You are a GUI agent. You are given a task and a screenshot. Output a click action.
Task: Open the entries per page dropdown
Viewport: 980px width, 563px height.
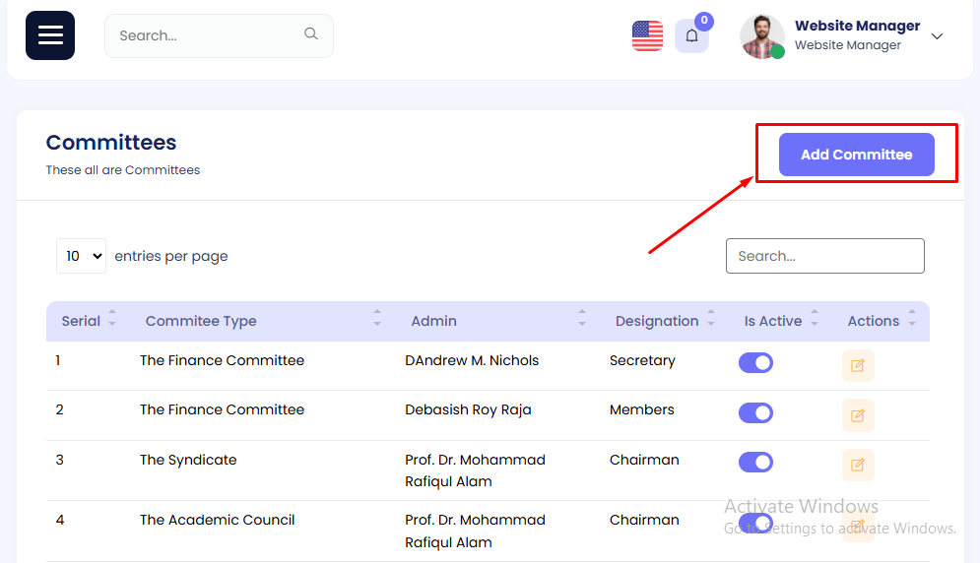pos(82,256)
